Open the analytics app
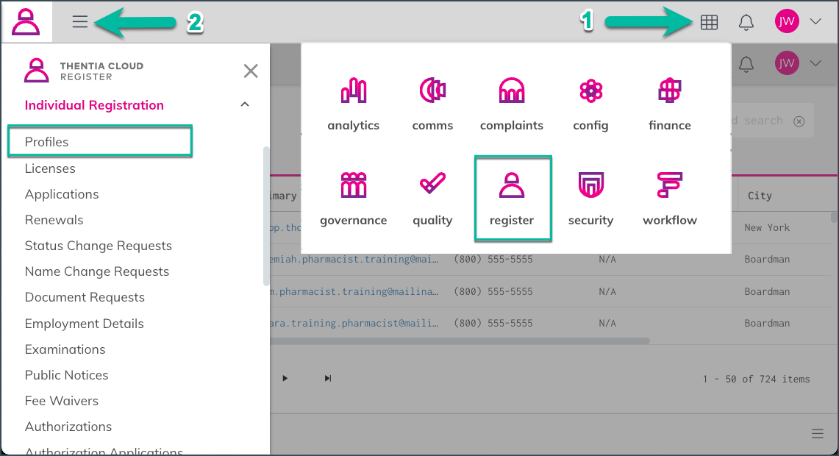This screenshot has height=456, width=839. tap(353, 105)
